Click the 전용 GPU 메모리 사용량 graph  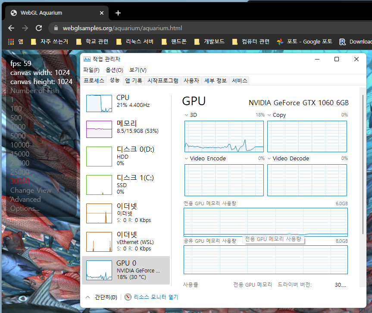266,222
